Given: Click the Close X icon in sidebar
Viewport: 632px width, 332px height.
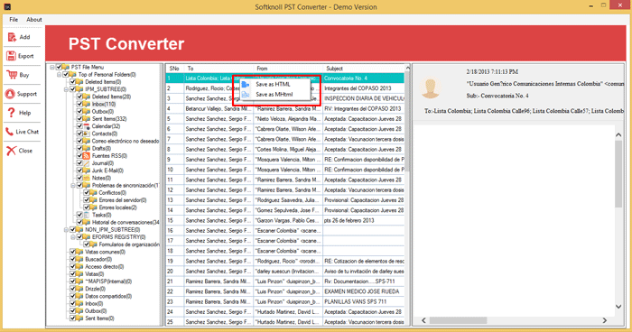Looking at the screenshot, I should tap(11, 151).
